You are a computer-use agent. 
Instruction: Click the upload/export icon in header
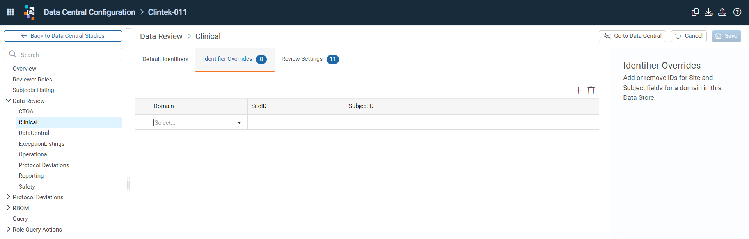722,12
